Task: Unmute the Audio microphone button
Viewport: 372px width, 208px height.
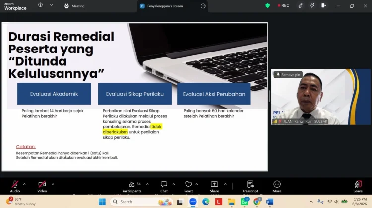Action: [x=15, y=186]
